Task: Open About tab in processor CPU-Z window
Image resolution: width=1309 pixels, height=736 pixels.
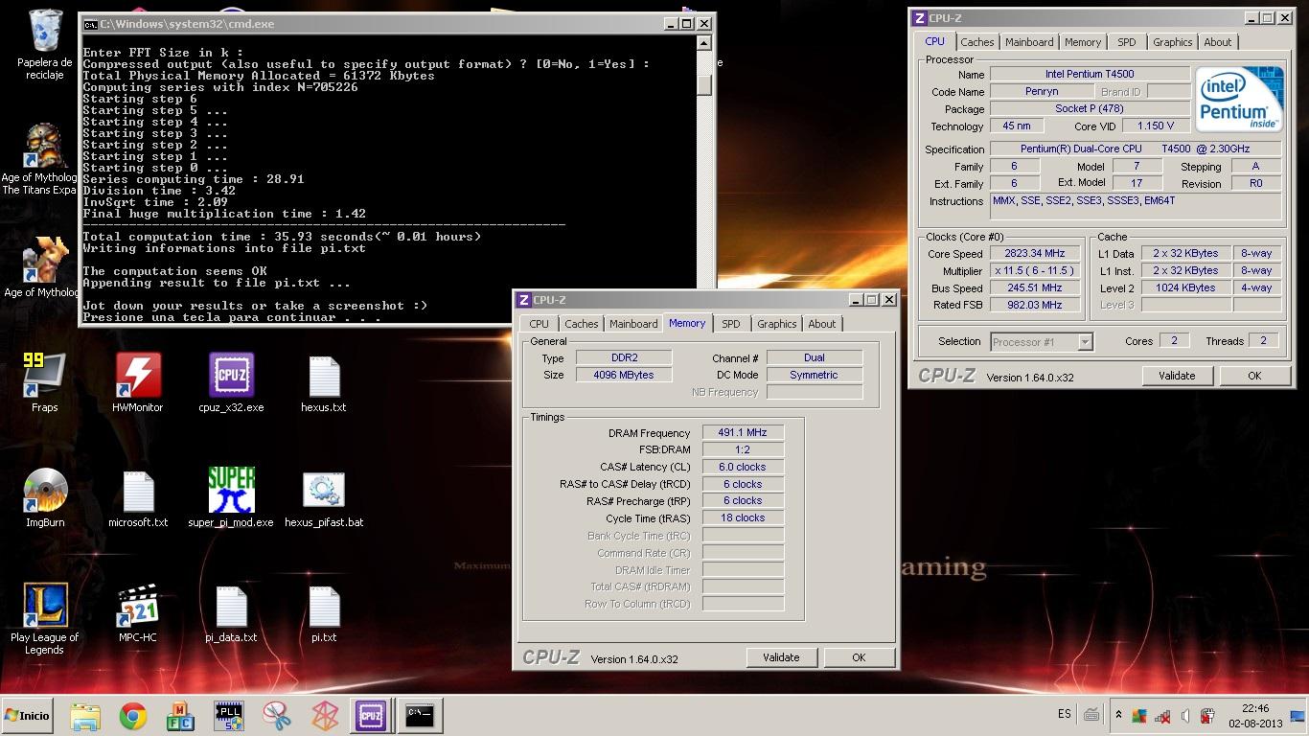Action: [1218, 42]
